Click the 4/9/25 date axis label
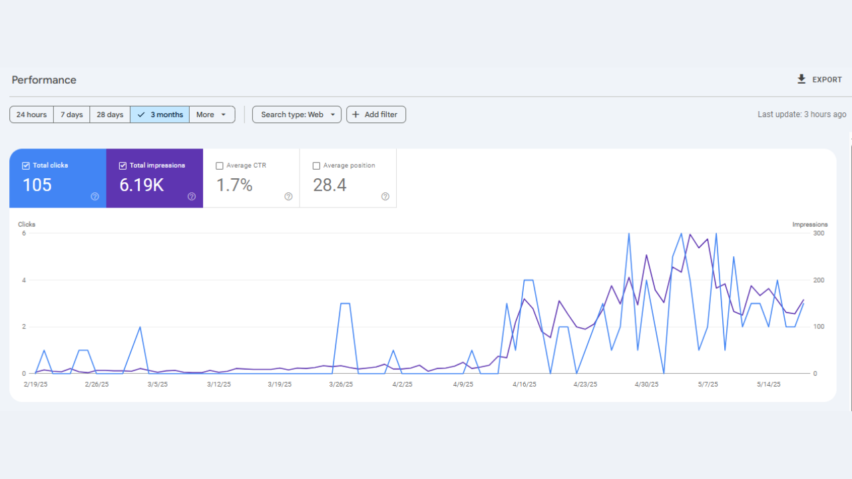Image resolution: width=852 pixels, height=479 pixels. click(x=463, y=385)
